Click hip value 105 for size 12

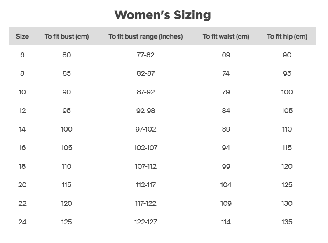287,111
